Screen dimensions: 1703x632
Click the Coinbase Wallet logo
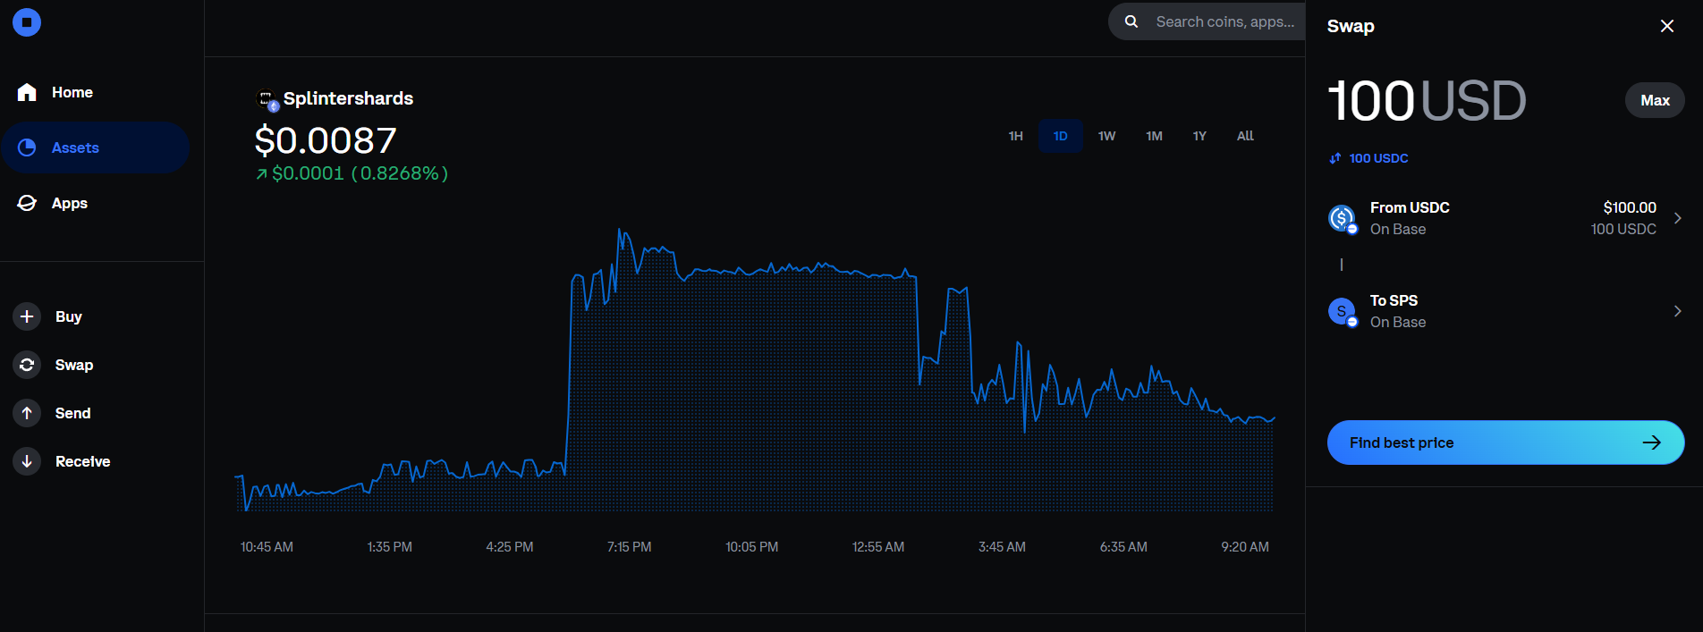tap(27, 22)
